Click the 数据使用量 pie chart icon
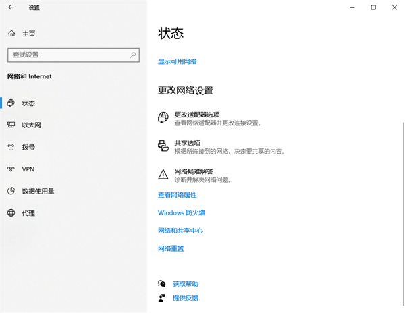This screenshot has width=405, height=313. point(11,191)
